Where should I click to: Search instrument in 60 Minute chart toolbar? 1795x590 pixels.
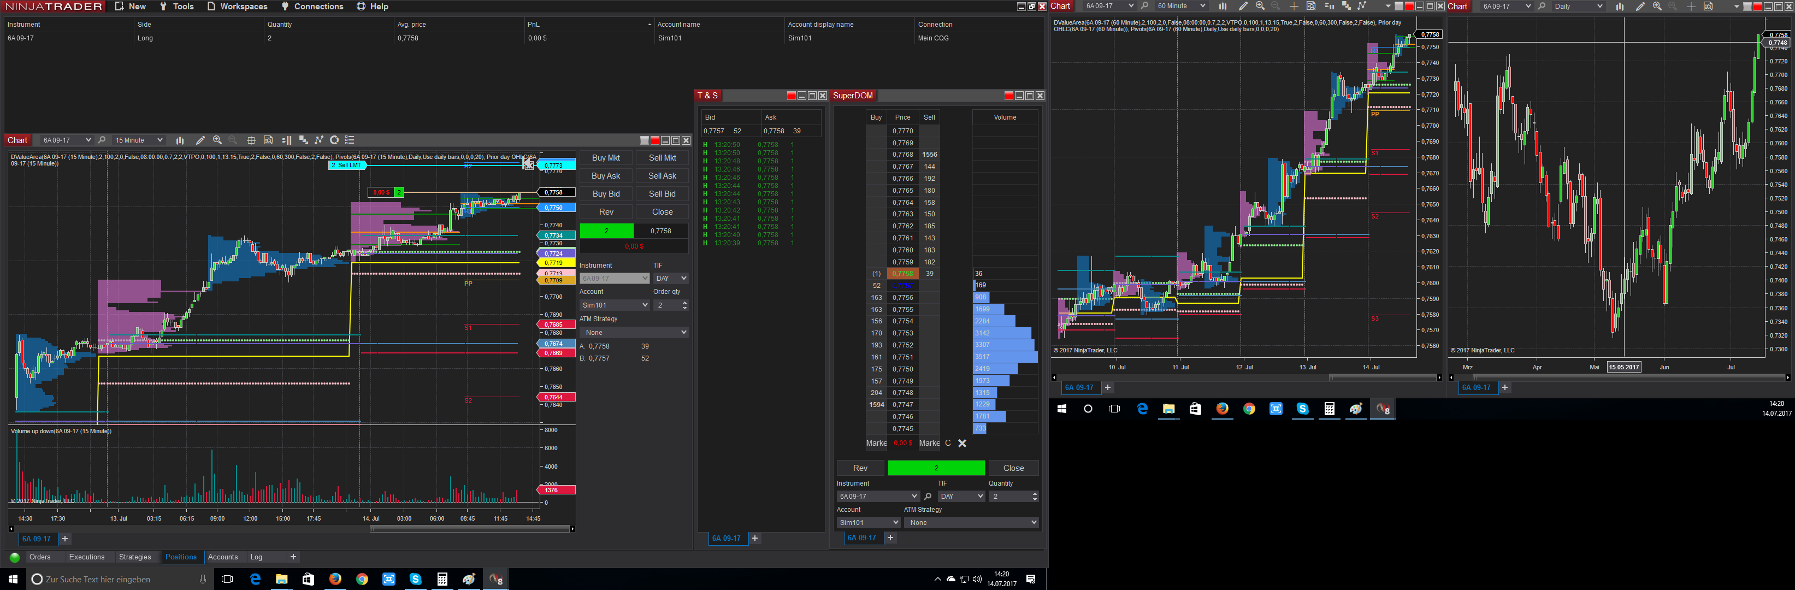tap(1144, 6)
